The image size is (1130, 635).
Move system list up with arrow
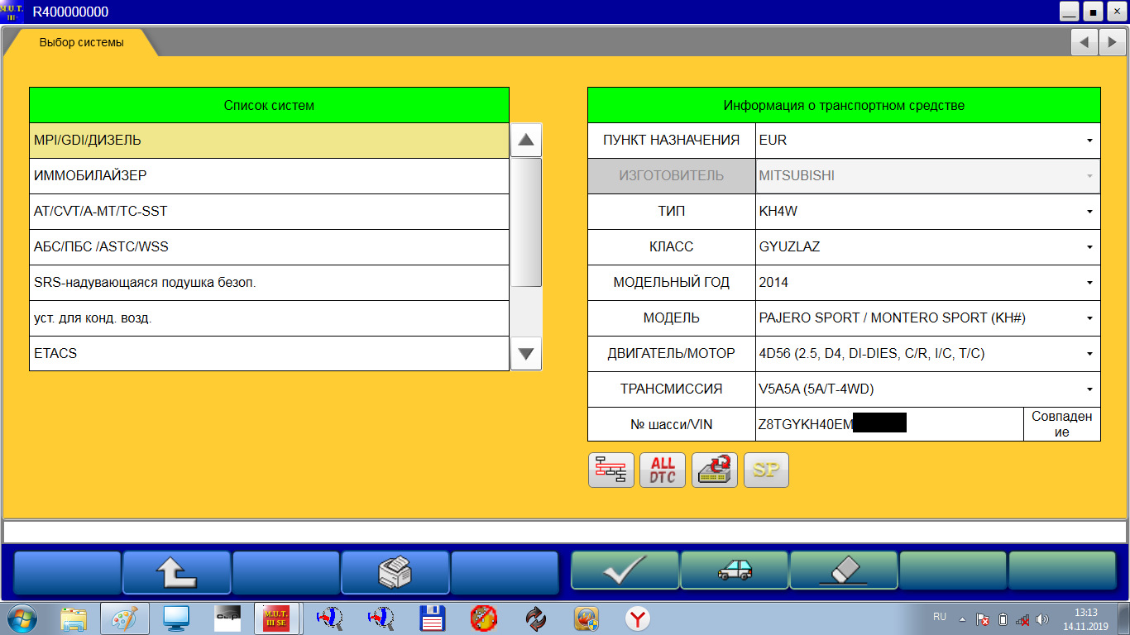pos(526,140)
